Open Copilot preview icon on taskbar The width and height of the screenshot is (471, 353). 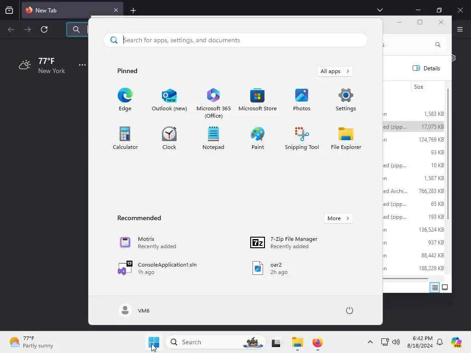457,342
